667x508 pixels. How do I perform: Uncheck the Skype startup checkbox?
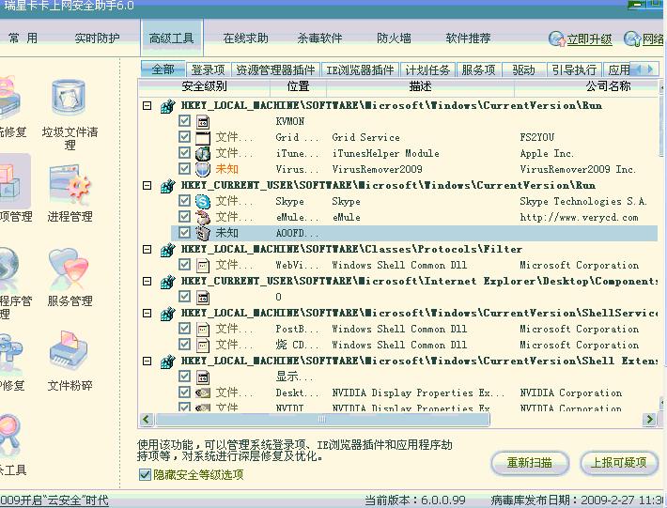[x=184, y=201]
